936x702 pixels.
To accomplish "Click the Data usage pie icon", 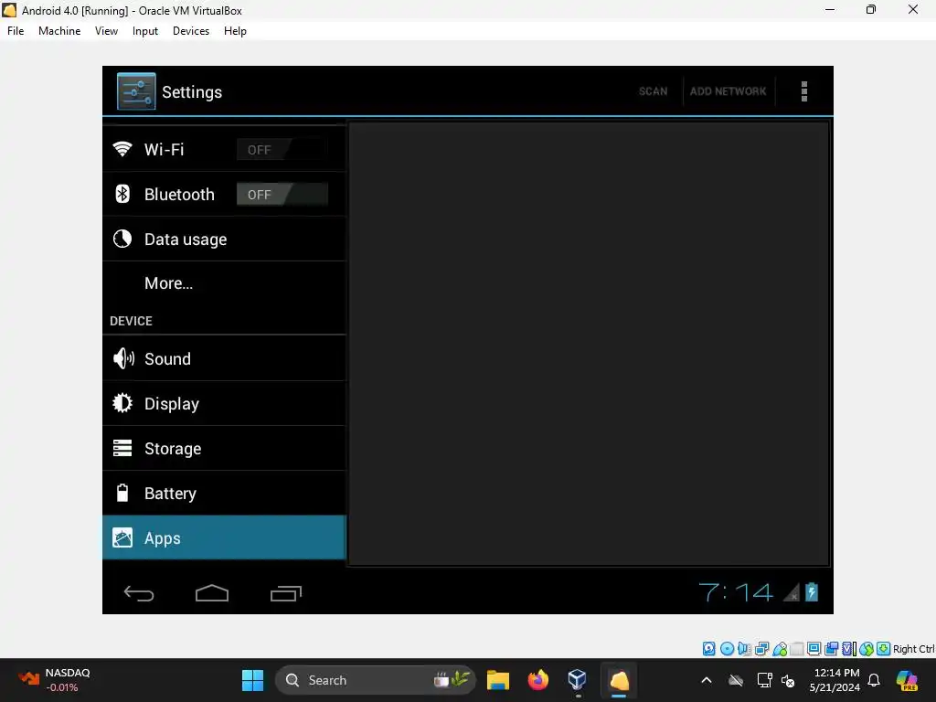I will 122,239.
